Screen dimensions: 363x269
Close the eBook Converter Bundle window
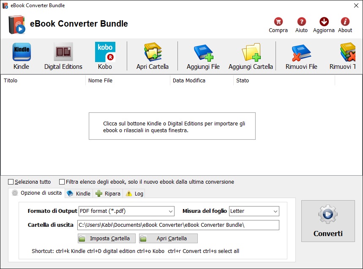click(356, 5)
